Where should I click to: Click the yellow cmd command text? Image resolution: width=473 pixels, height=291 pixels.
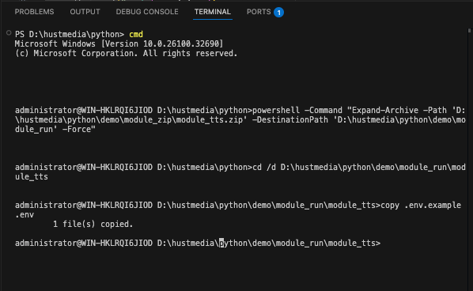pyautogui.click(x=136, y=34)
